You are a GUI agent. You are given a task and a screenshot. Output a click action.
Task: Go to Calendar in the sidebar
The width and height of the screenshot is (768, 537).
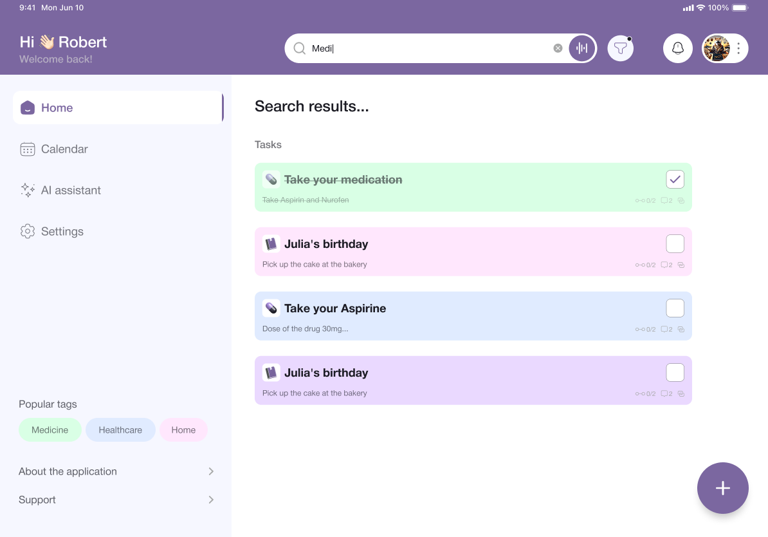pos(64,149)
